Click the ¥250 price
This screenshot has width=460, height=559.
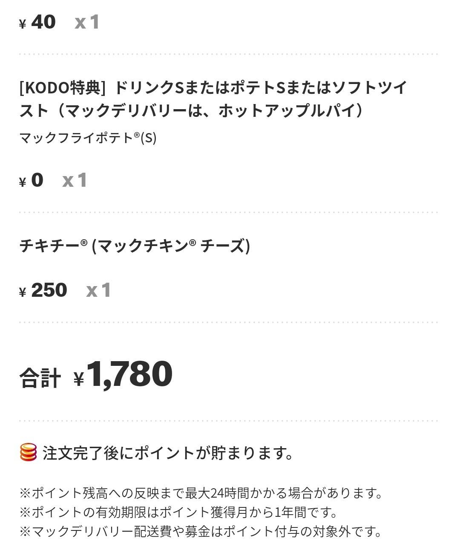coord(43,290)
